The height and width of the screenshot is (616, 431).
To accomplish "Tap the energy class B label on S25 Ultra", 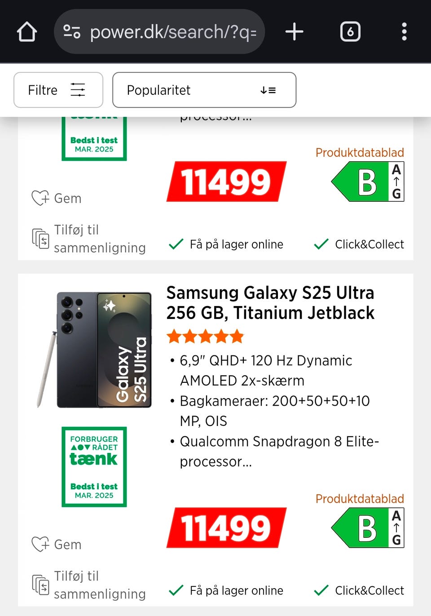I will click(x=368, y=528).
